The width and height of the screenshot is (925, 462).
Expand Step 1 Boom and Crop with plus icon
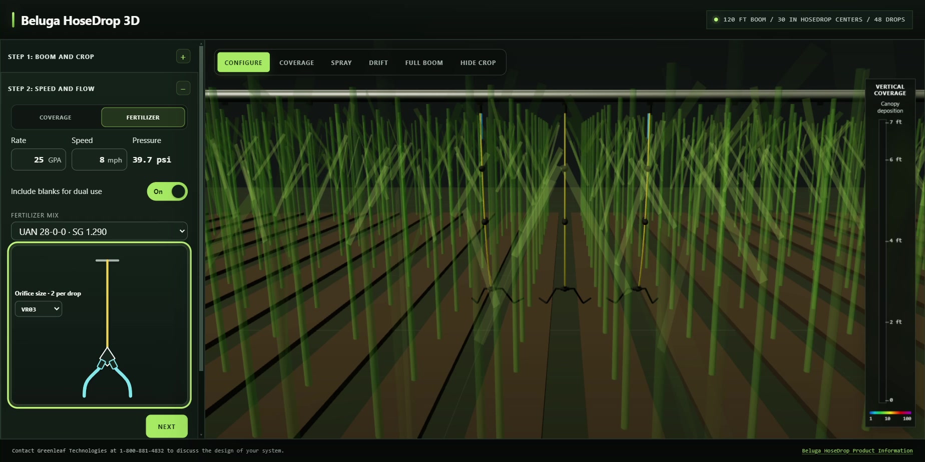coord(183,56)
